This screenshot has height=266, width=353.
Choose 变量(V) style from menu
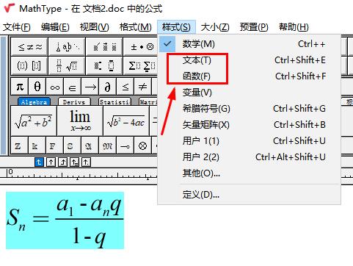[250, 93]
